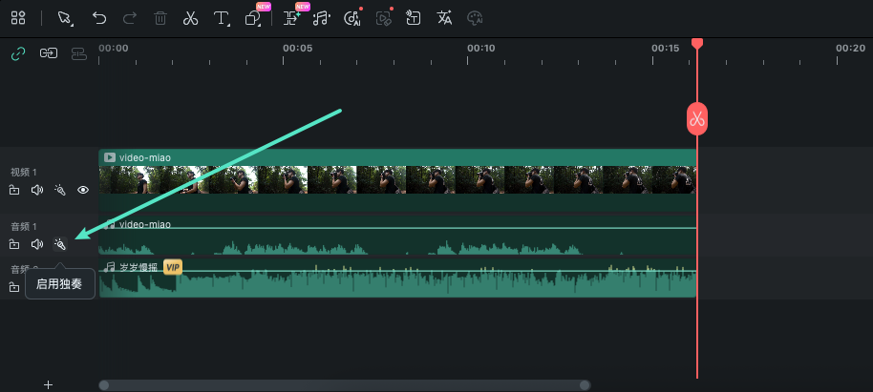Click the music note audio tool
This screenshot has width=873, height=392.
coord(322,18)
